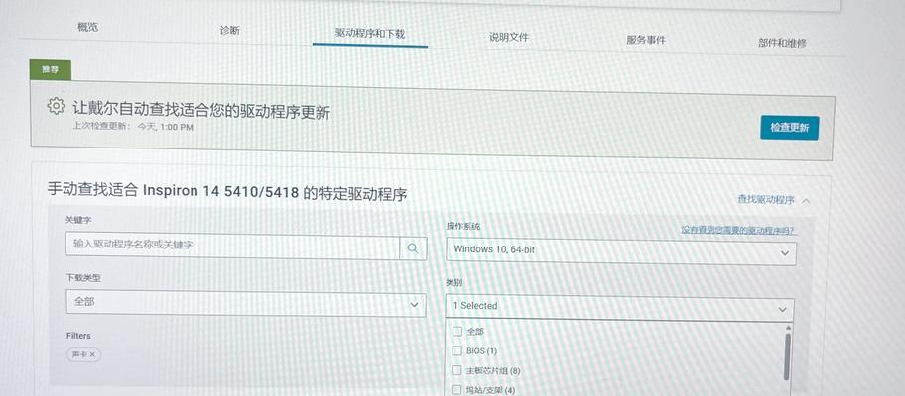Collapse section using chevron beside 查找驱动程序

807,201
